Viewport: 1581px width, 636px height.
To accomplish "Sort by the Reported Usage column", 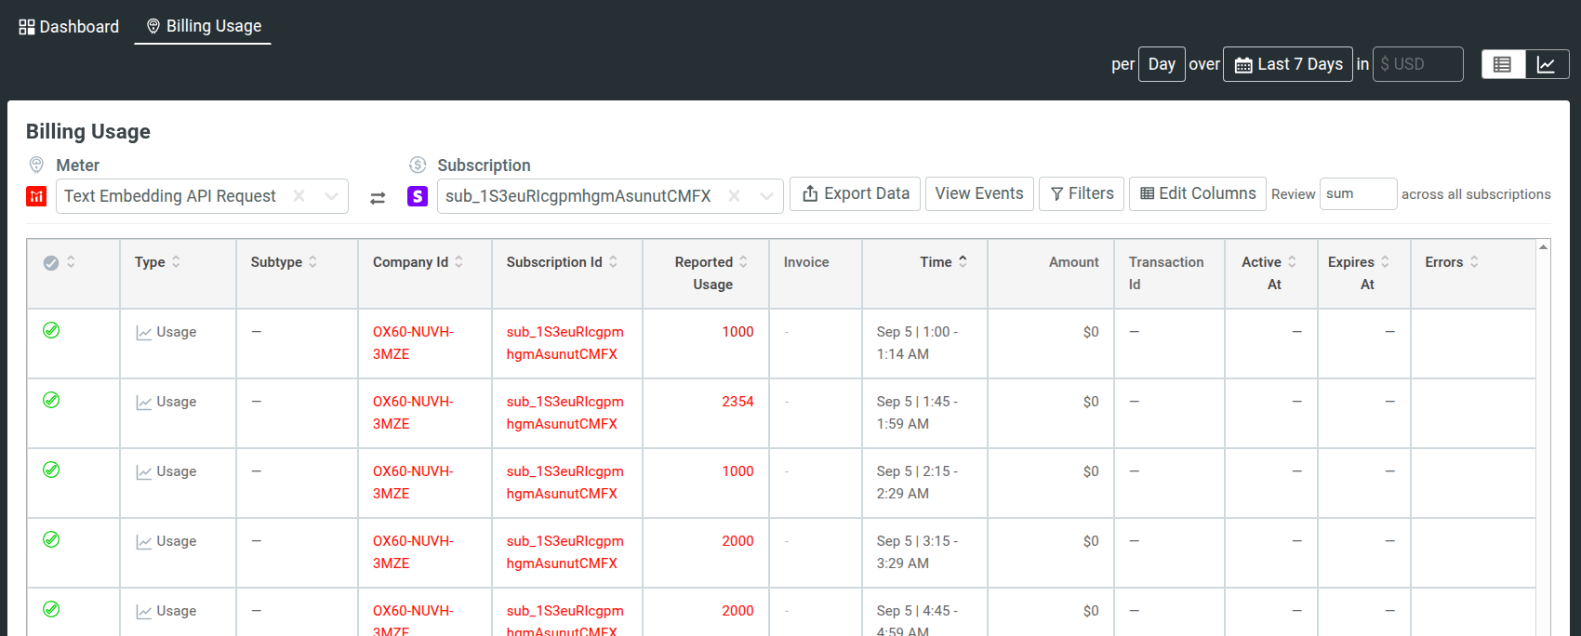I will point(743,262).
